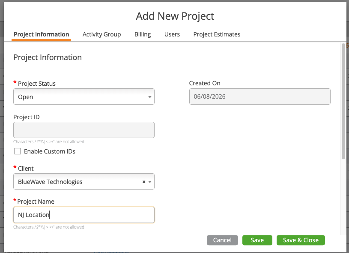Enable Custom IDs checkbox
Viewport: 349px width, 253px height.
click(x=18, y=151)
